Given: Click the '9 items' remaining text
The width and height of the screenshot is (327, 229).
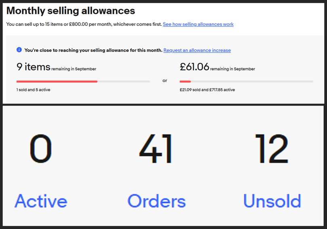Looking at the screenshot, I should [34, 67].
